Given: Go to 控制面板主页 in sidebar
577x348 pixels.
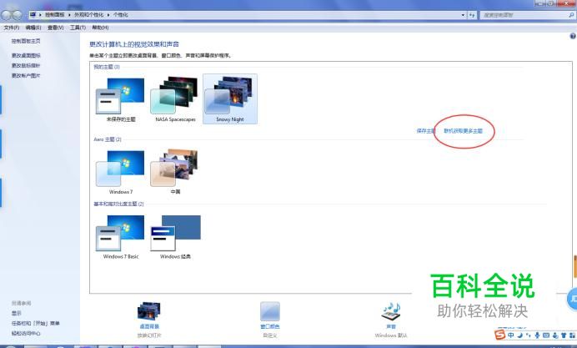Looking at the screenshot, I should tap(26, 41).
